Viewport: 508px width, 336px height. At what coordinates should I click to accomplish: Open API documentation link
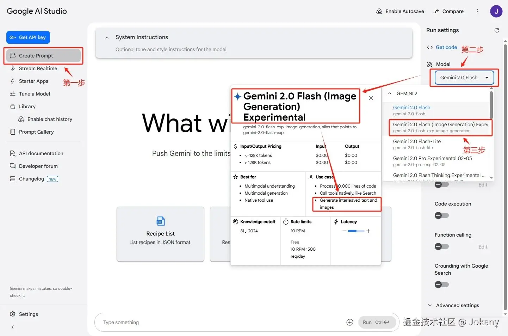click(x=41, y=153)
